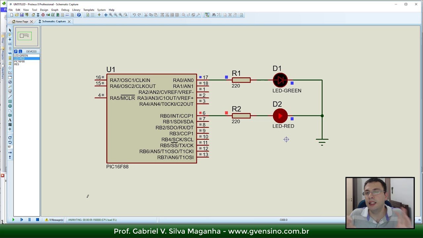Screen dimensions: 423x238
Task: Select the Wire Label tool
Action: tap(10, 44)
